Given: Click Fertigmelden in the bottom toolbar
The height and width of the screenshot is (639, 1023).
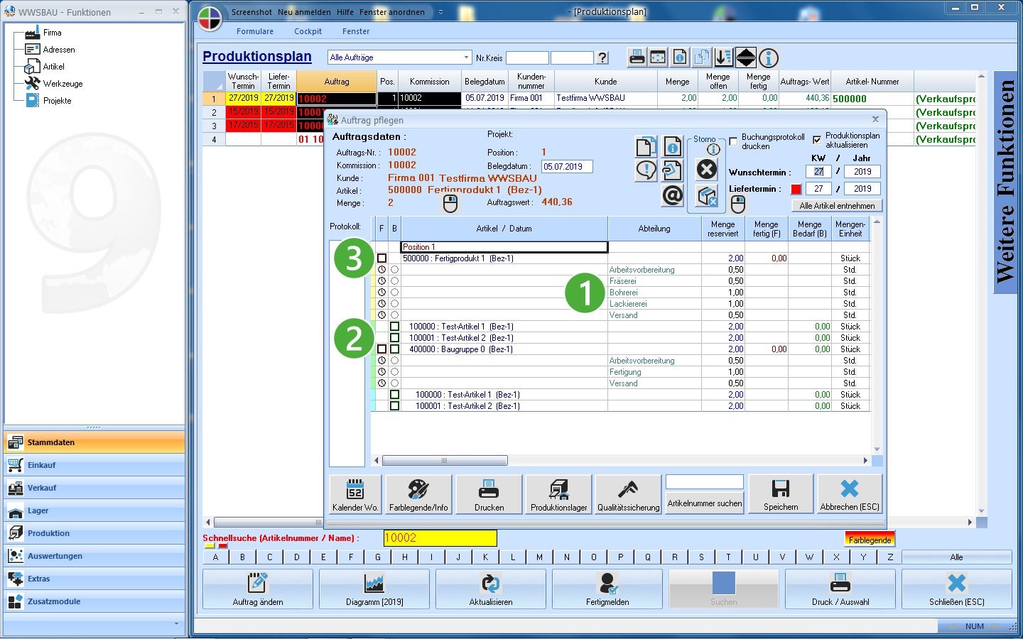Looking at the screenshot, I should (x=607, y=589).
